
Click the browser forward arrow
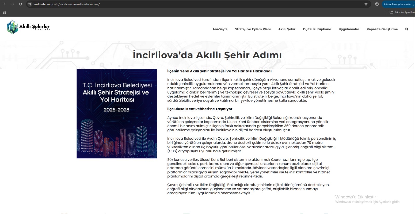[12, 4]
